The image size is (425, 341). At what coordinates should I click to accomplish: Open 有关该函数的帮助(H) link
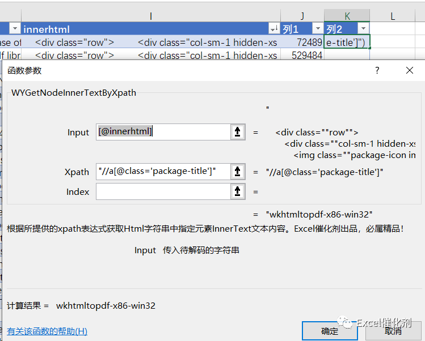pos(47,331)
